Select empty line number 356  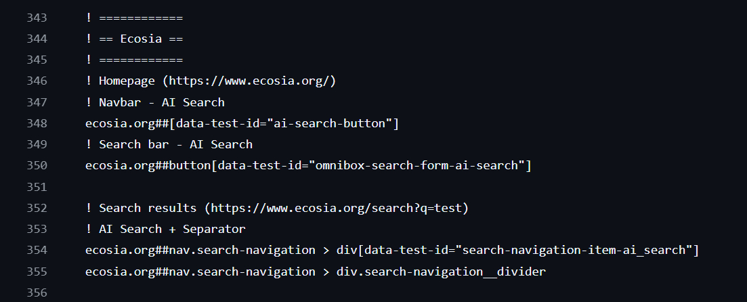pyautogui.click(x=37, y=293)
